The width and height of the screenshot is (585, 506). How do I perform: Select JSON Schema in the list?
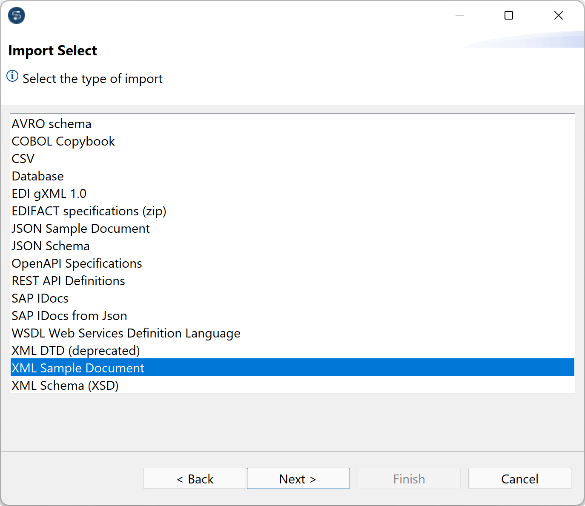(50, 246)
